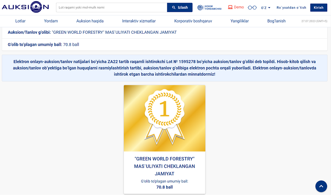Select the winner name under the medal
Viewport: 331px width, 195px height.
coord(164,166)
